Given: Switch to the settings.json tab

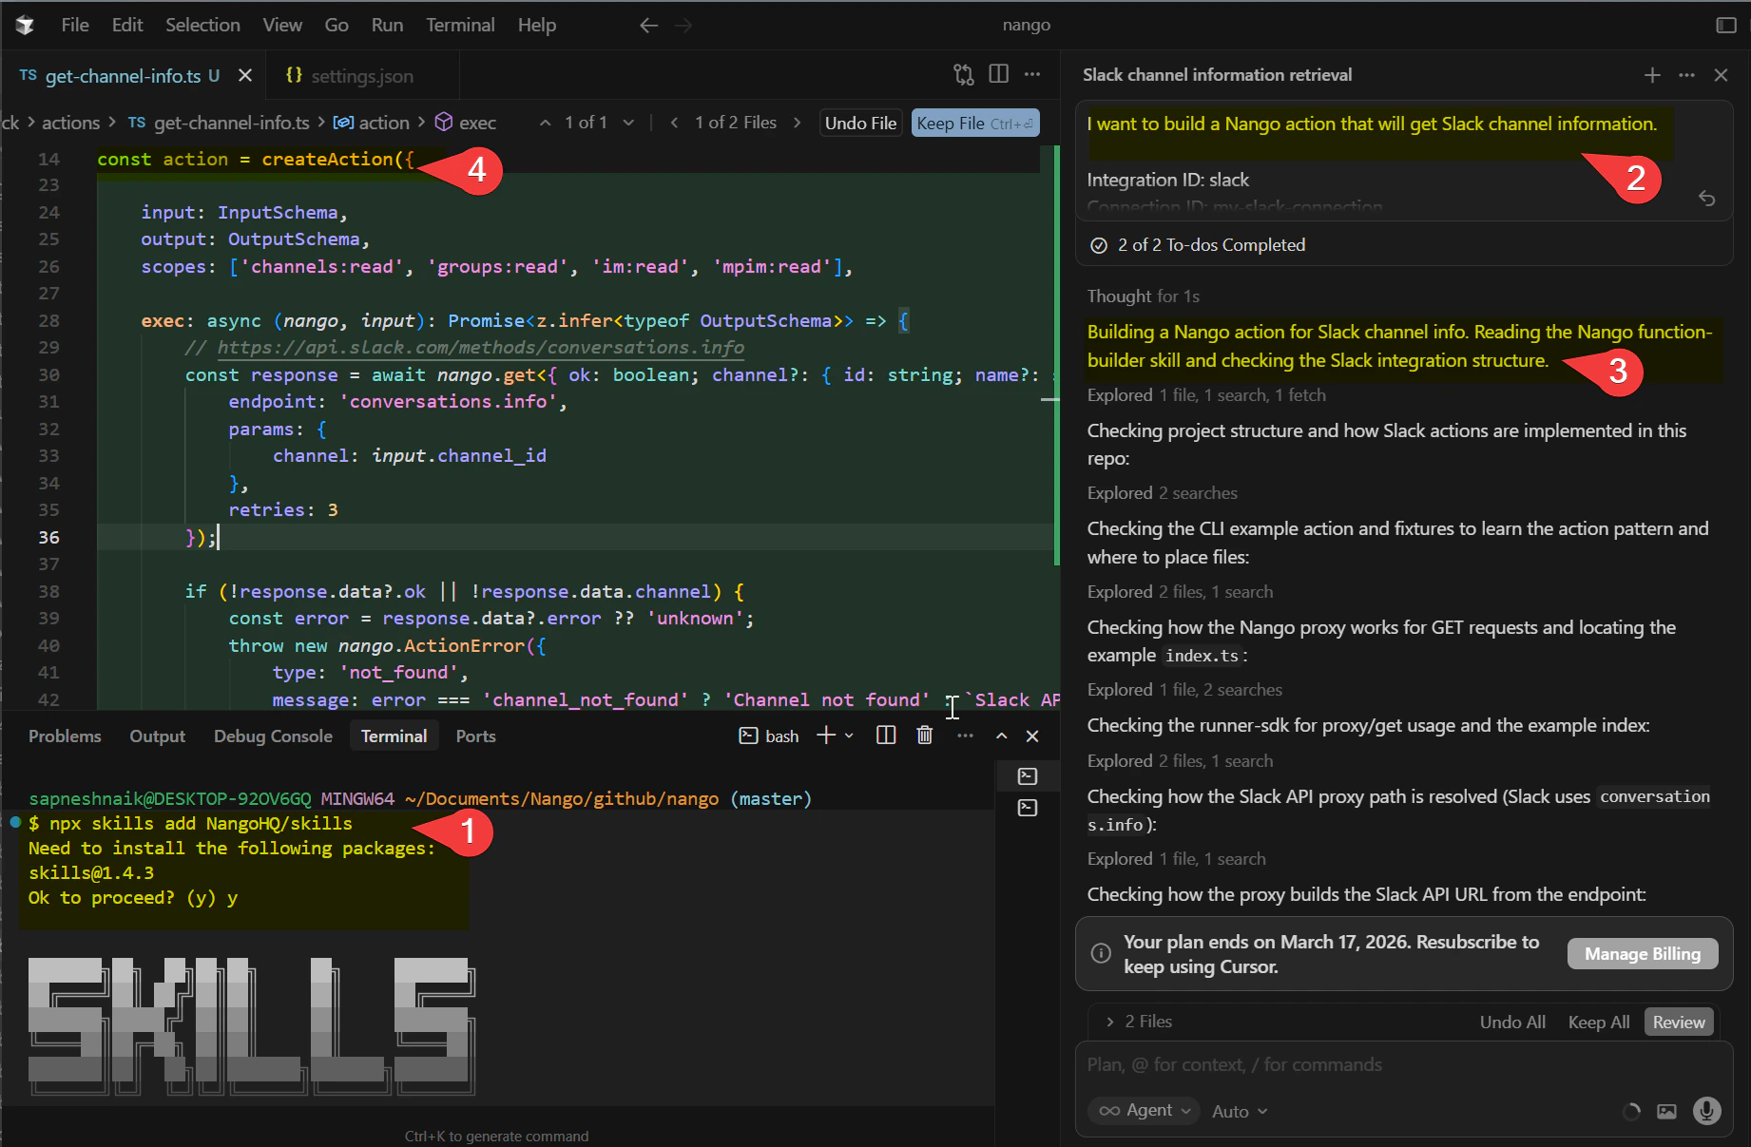Looking at the screenshot, I should tap(361, 76).
